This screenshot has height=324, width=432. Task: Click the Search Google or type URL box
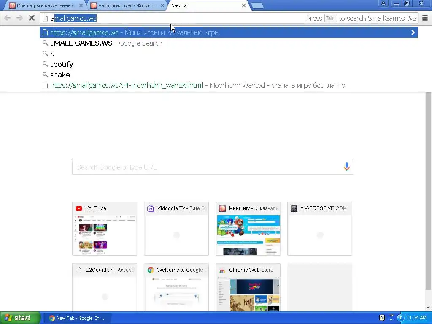coord(213,167)
